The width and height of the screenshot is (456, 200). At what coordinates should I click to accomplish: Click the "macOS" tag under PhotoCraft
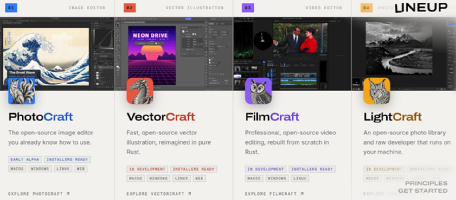pos(17,169)
